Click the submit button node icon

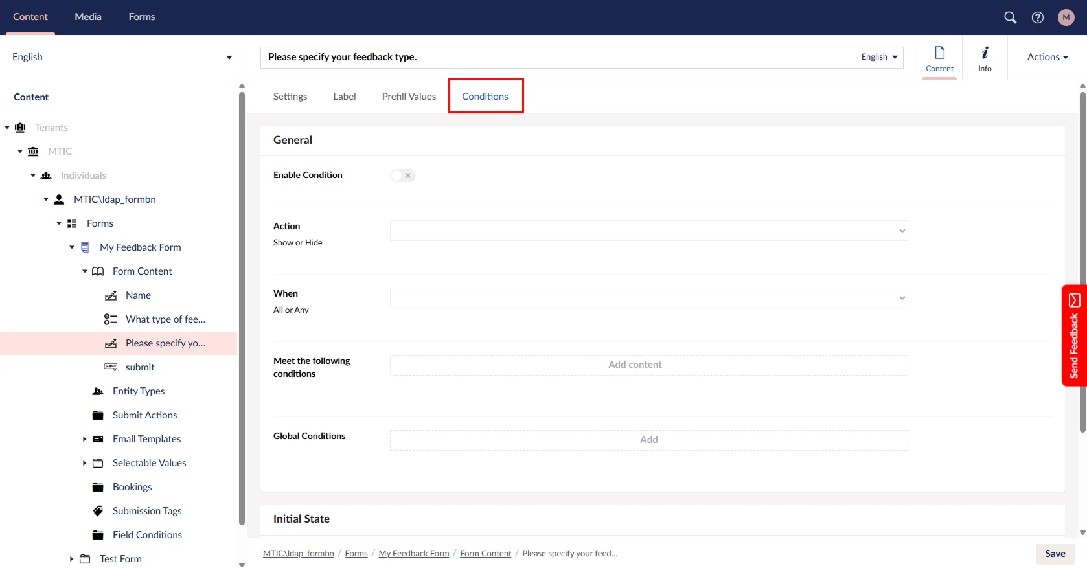(x=111, y=367)
